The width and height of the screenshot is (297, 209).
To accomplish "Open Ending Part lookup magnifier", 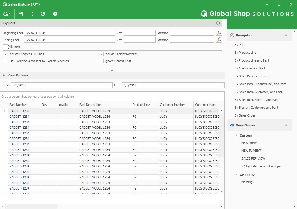I will [219, 40].
